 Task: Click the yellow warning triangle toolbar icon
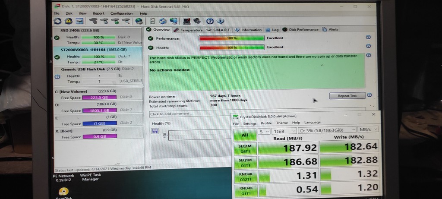tap(69, 21)
